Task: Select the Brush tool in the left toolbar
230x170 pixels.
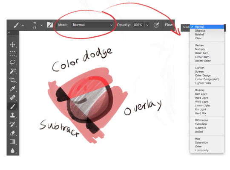Action: coord(13,106)
